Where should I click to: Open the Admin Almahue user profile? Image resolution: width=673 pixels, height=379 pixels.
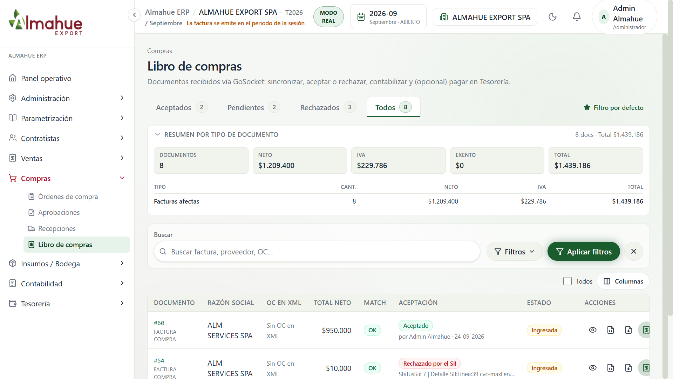click(x=624, y=17)
